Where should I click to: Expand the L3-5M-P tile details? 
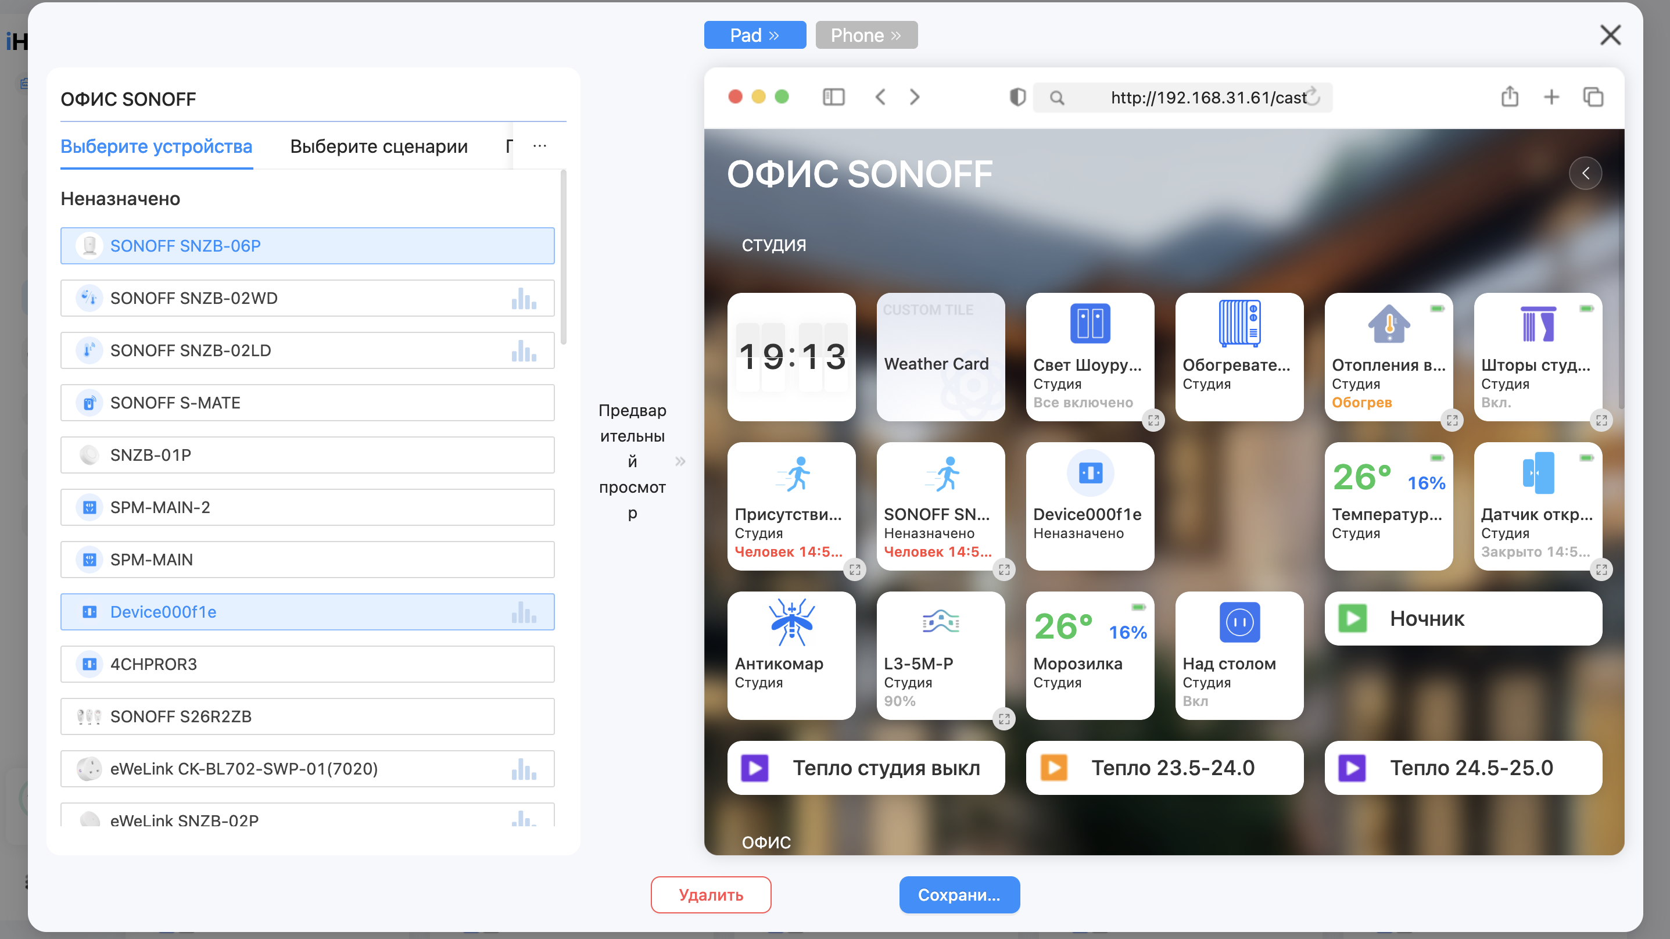pos(1004,719)
